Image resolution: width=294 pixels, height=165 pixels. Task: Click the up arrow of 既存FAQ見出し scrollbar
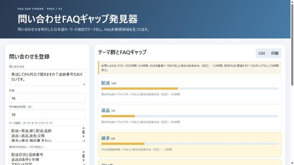pos(84,152)
